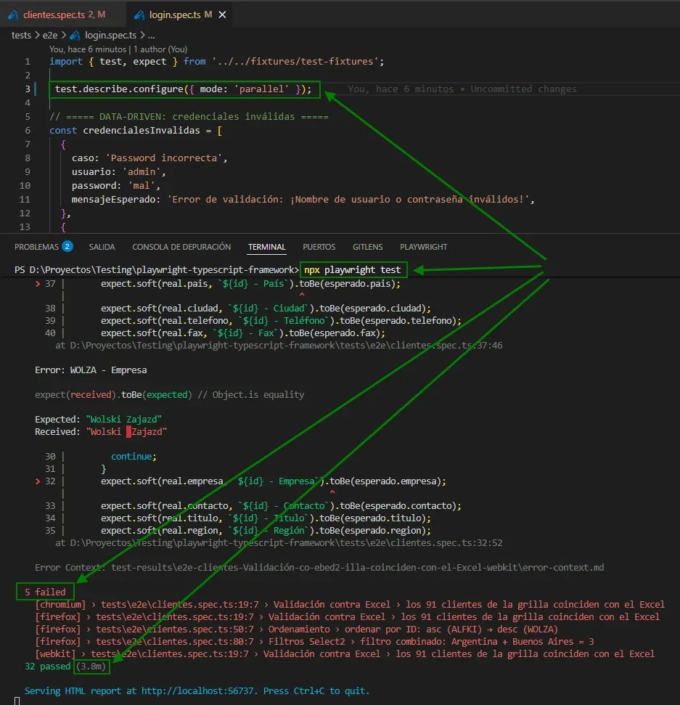Open the e2e breadcrumb folder
Screen dimensions: 680x705
(x=50, y=35)
